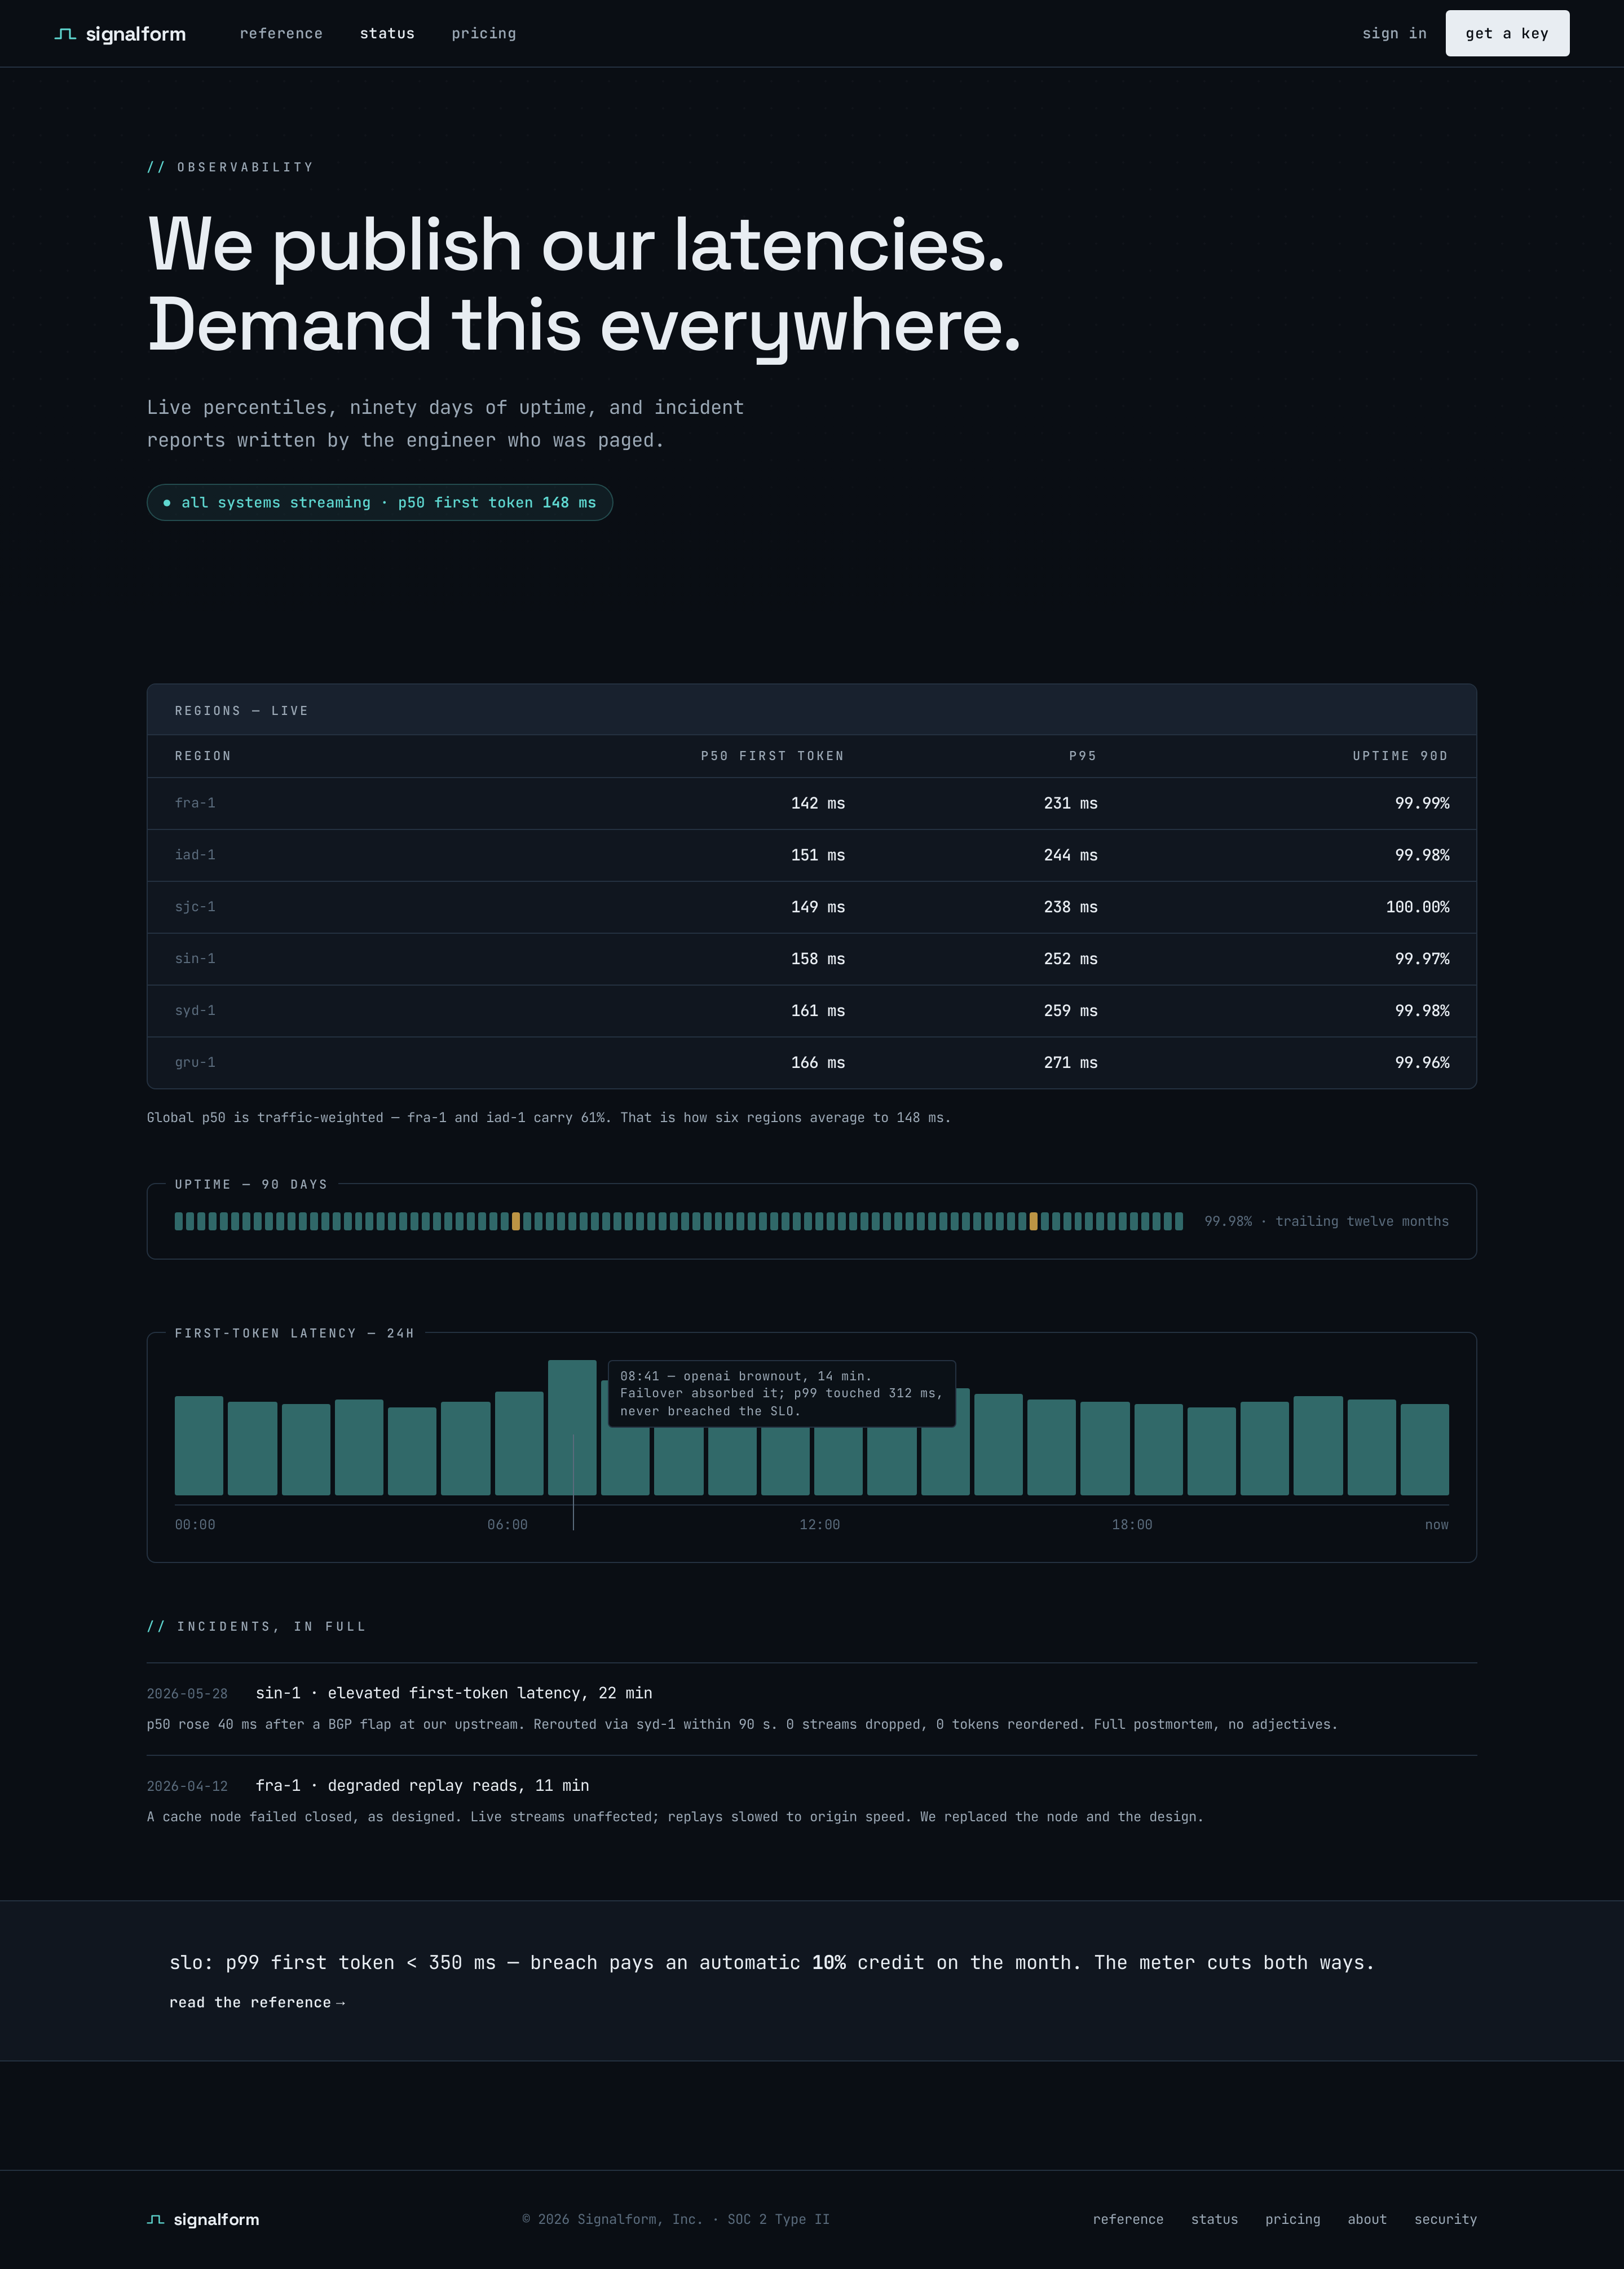Click the 12:00 axis label
The width and height of the screenshot is (1624, 2269).
[820, 1525]
